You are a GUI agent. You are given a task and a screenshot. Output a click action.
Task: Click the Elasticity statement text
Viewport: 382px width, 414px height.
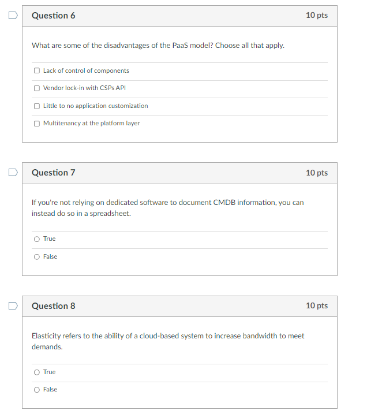point(167,341)
